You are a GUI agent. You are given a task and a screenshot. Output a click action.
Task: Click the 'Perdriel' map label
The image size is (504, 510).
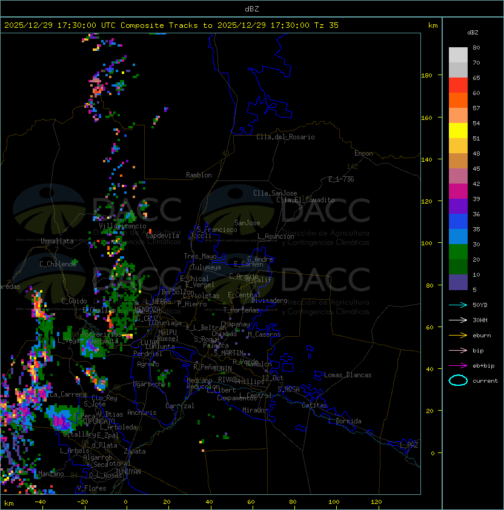(148, 354)
